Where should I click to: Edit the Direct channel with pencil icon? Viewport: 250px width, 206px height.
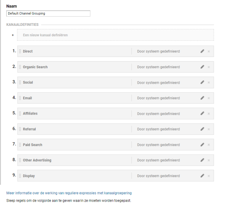pyautogui.click(x=202, y=51)
